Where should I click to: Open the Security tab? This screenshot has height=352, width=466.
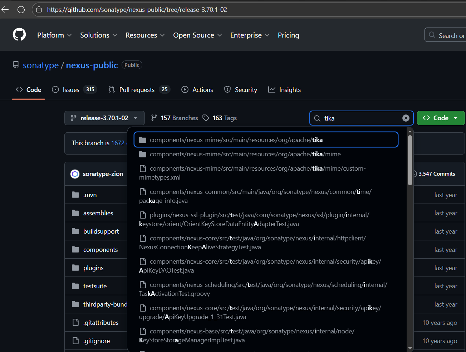click(240, 89)
